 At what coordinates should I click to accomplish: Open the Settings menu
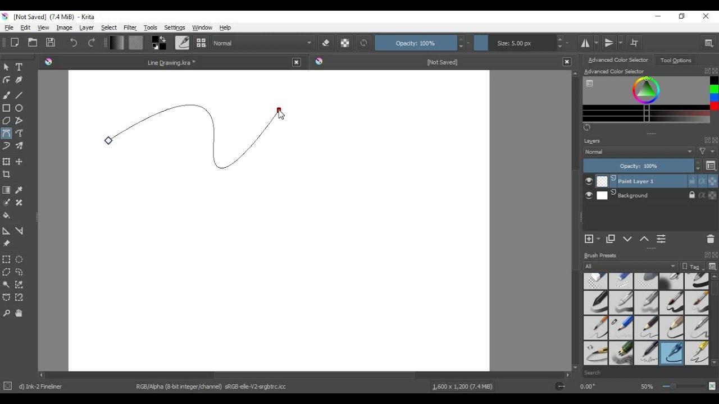pyautogui.click(x=175, y=27)
